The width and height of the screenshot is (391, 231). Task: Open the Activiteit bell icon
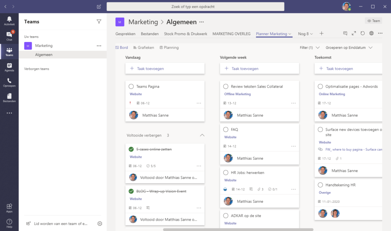click(x=9, y=21)
